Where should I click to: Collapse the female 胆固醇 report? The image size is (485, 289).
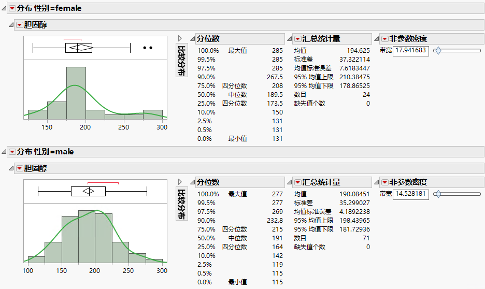tap(11, 25)
